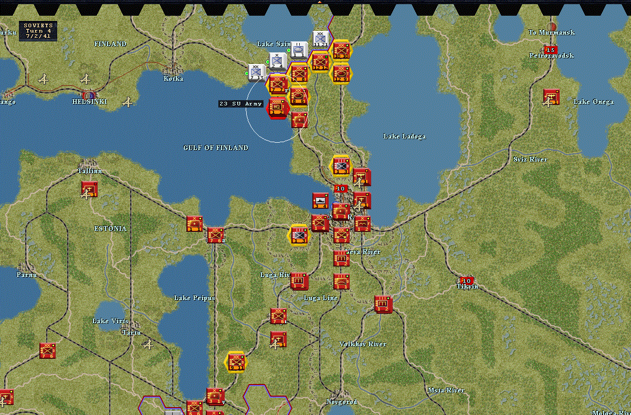The width and height of the screenshot is (631, 415).
Task: Click the Kotka town label
Action: [173, 79]
